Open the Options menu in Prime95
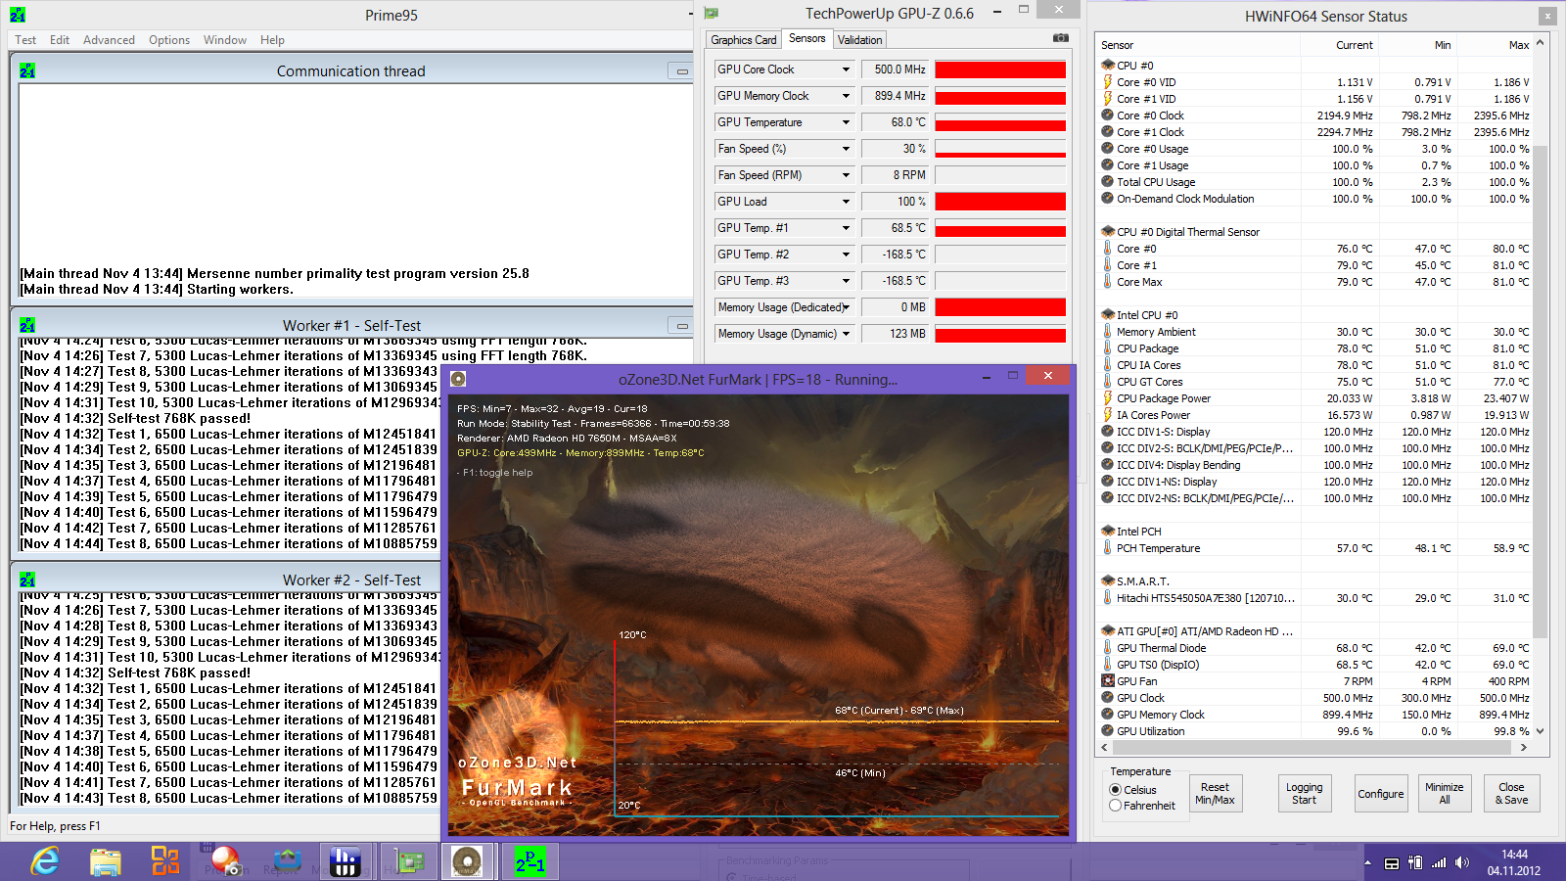The width and height of the screenshot is (1566, 881). coord(169,40)
